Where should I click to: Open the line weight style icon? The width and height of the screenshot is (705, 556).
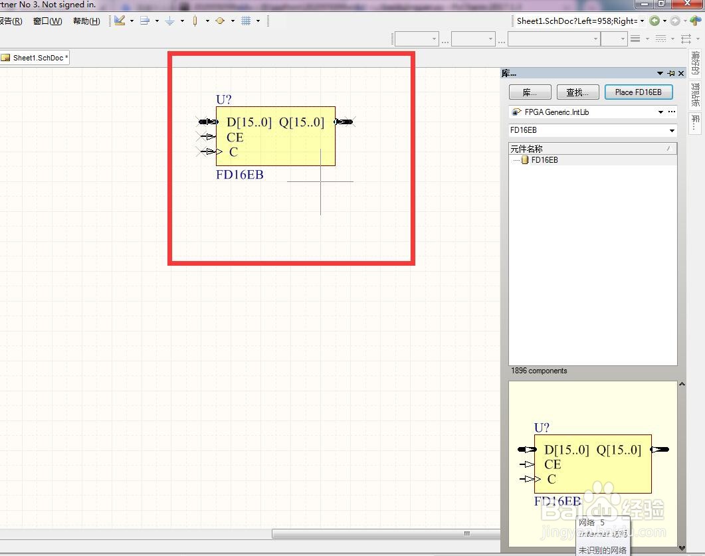click(635, 39)
